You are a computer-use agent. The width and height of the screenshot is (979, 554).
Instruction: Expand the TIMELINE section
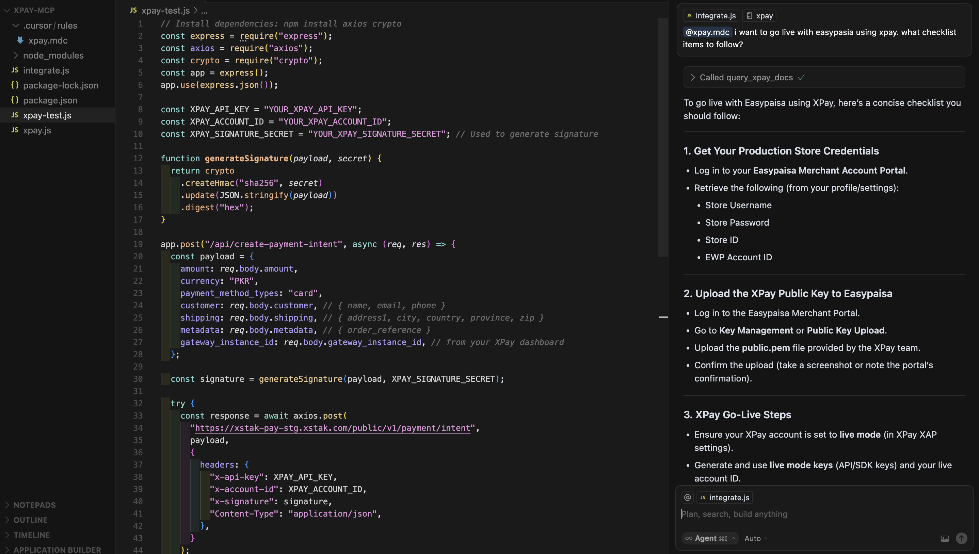click(32, 535)
